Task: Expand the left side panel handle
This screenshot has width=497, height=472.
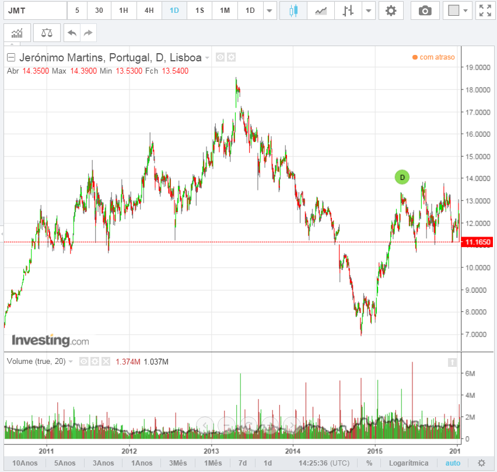Action: (x=2, y=234)
